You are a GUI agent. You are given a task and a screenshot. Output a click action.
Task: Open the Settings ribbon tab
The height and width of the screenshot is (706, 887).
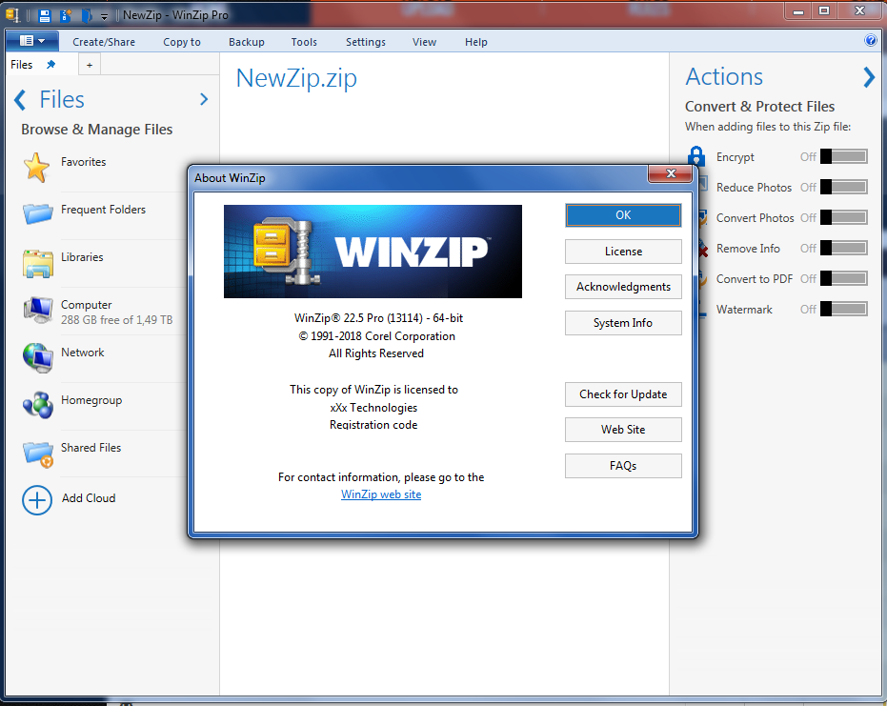pyautogui.click(x=366, y=42)
